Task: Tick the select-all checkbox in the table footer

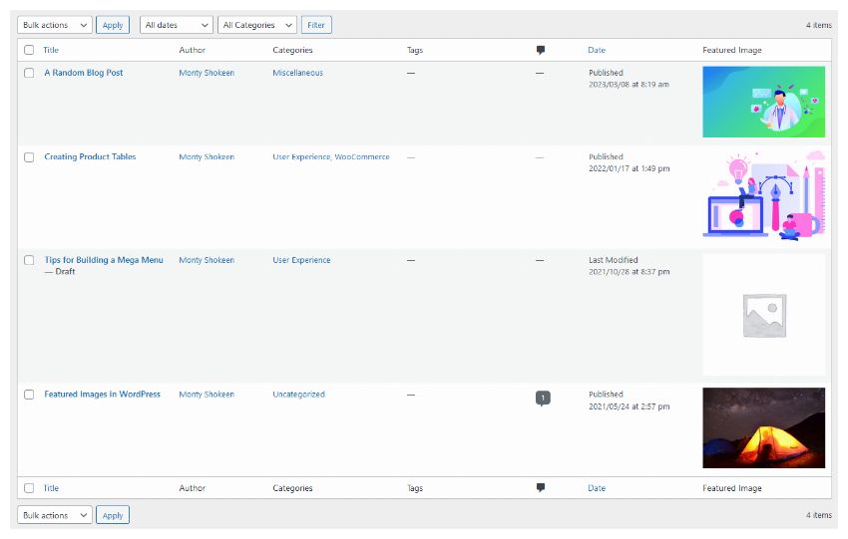Action: tap(29, 488)
